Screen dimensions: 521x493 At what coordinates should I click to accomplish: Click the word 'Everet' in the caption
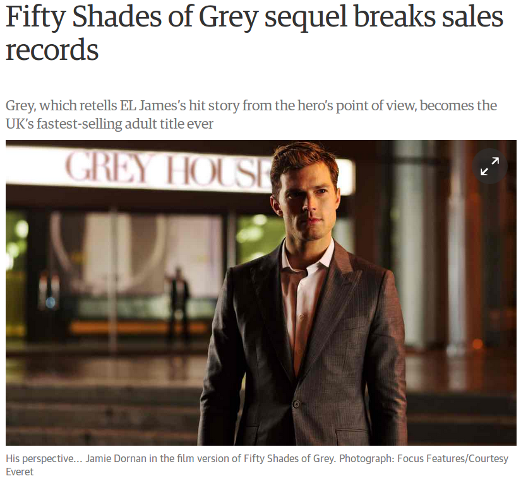20,472
